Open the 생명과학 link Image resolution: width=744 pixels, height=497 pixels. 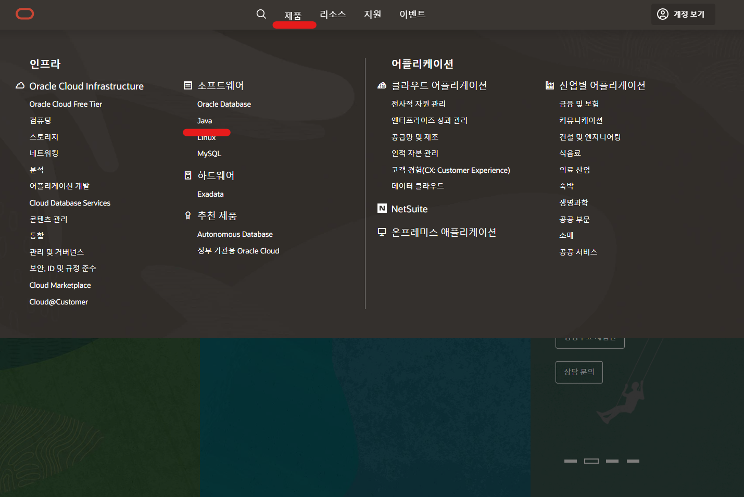(x=574, y=203)
